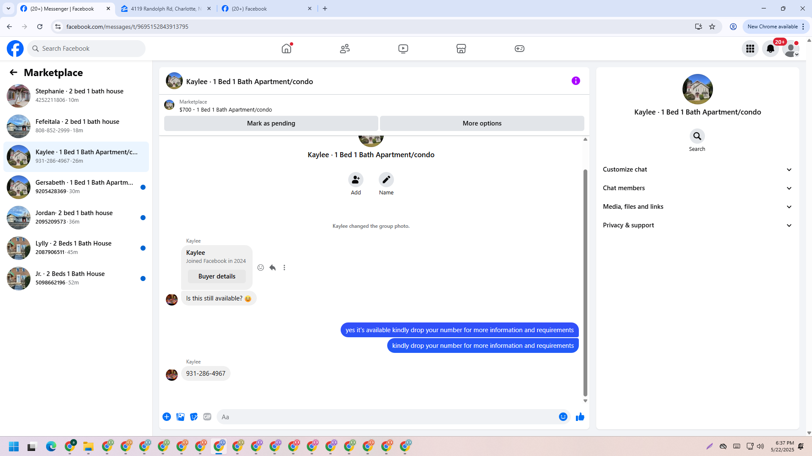
Task: Reload the page
Action: tap(40, 27)
